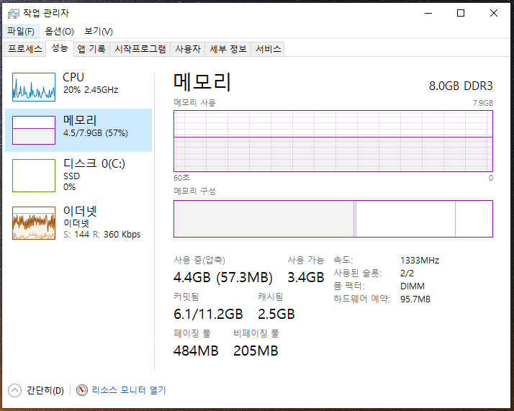The height and width of the screenshot is (411, 514).
Task: Switch to the 프로세스 tab
Action: 25,49
